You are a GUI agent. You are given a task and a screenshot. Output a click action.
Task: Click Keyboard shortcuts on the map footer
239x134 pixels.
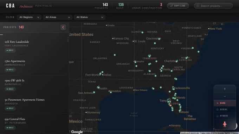click(x=190, y=133)
